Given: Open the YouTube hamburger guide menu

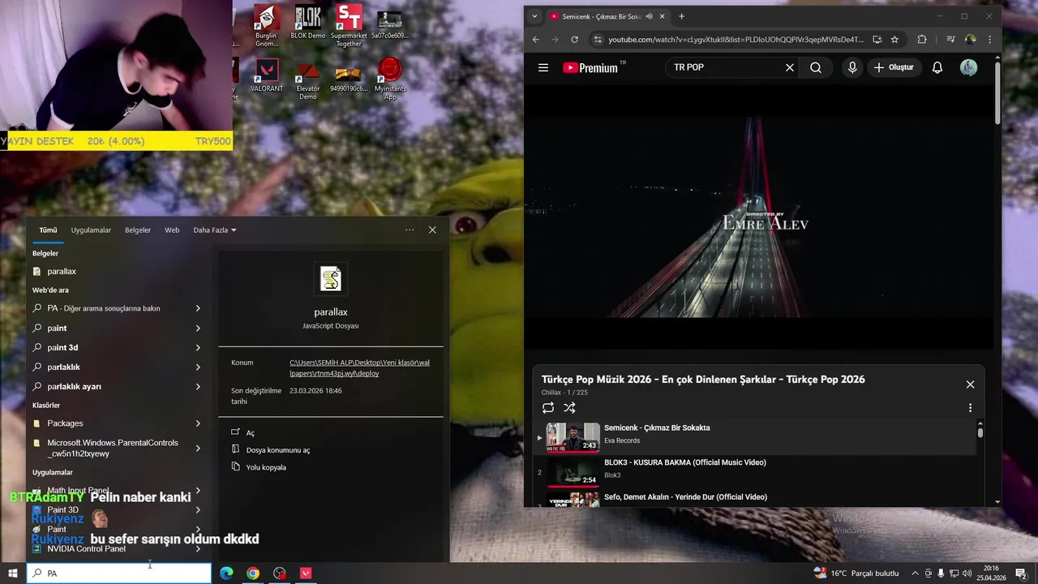Looking at the screenshot, I should 543,68.
